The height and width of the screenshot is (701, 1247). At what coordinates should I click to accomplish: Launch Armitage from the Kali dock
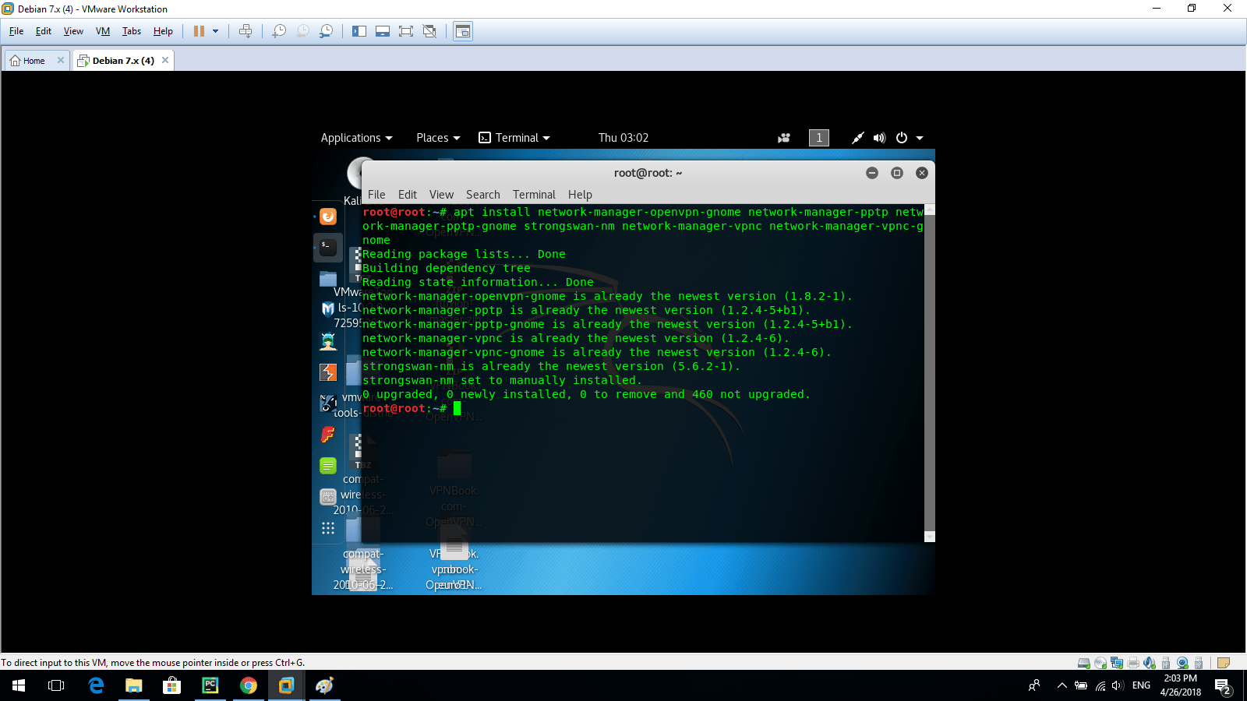(328, 341)
